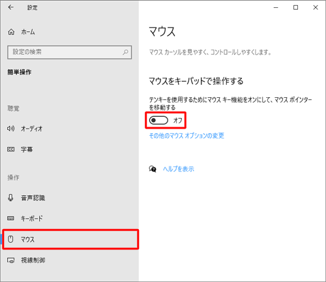This screenshot has width=326, height=282.
Task: Click the home icon beside ホーム
Action: tap(11, 32)
